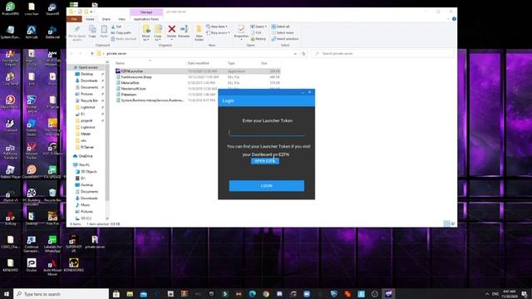The height and width of the screenshot is (299, 532).
Task: Click Select none in the ribbon
Action: (283, 32)
